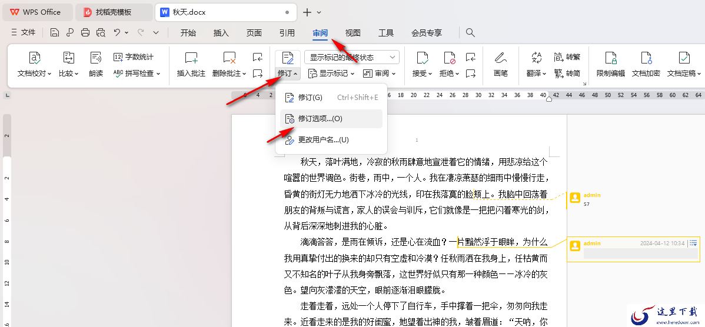Image resolution: width=705 pixels, height=327 pixels.
Task: Click 删除批注 delete comment icon
Action: tap(230, 58)
